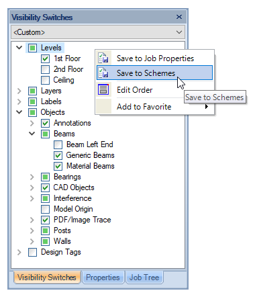Check the Beam Left End checkbox
Image resolution: width=255 pixels, height=299 pixels.
[58, 144]
